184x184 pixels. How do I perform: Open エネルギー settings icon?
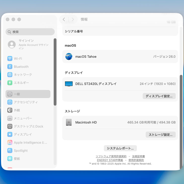(x=10, y=83)
